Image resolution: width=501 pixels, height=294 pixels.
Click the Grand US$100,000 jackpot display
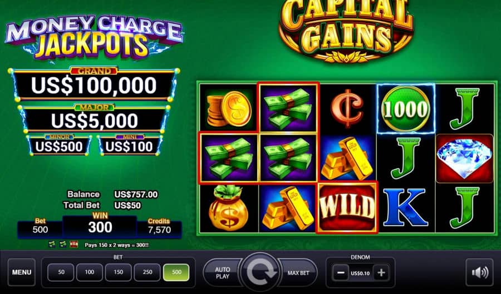coord(94,84)
